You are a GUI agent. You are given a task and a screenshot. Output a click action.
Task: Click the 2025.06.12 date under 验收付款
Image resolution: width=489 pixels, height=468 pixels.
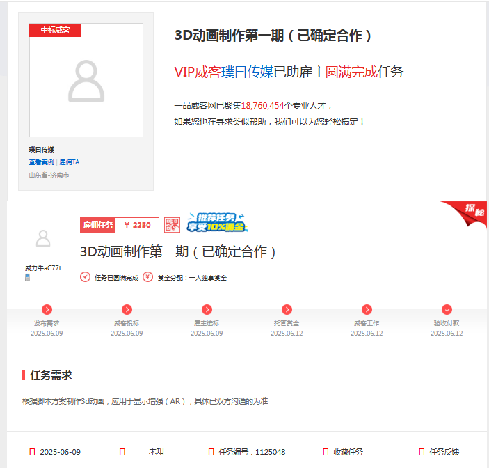[447, 333]
